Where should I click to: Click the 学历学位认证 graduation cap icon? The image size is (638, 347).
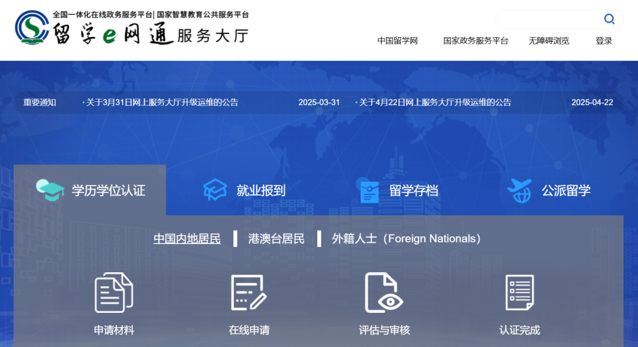[50, 190]
